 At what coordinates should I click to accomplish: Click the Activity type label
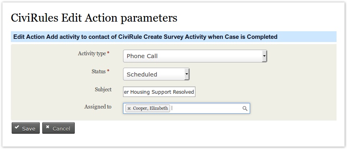pos(92,53)
